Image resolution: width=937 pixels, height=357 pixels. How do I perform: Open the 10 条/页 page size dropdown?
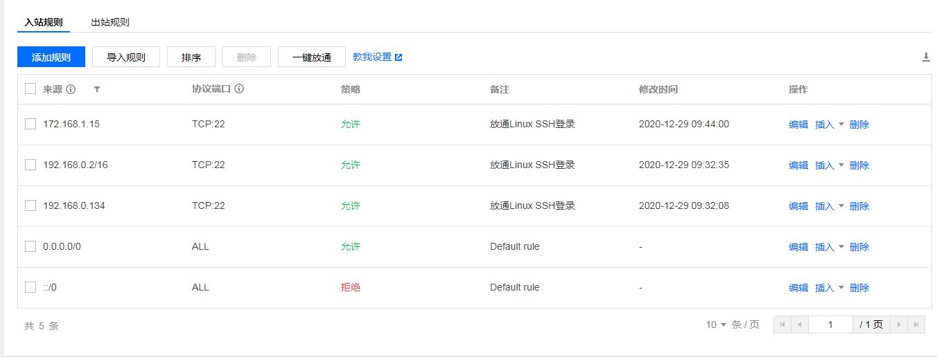[x=717, y=324]
